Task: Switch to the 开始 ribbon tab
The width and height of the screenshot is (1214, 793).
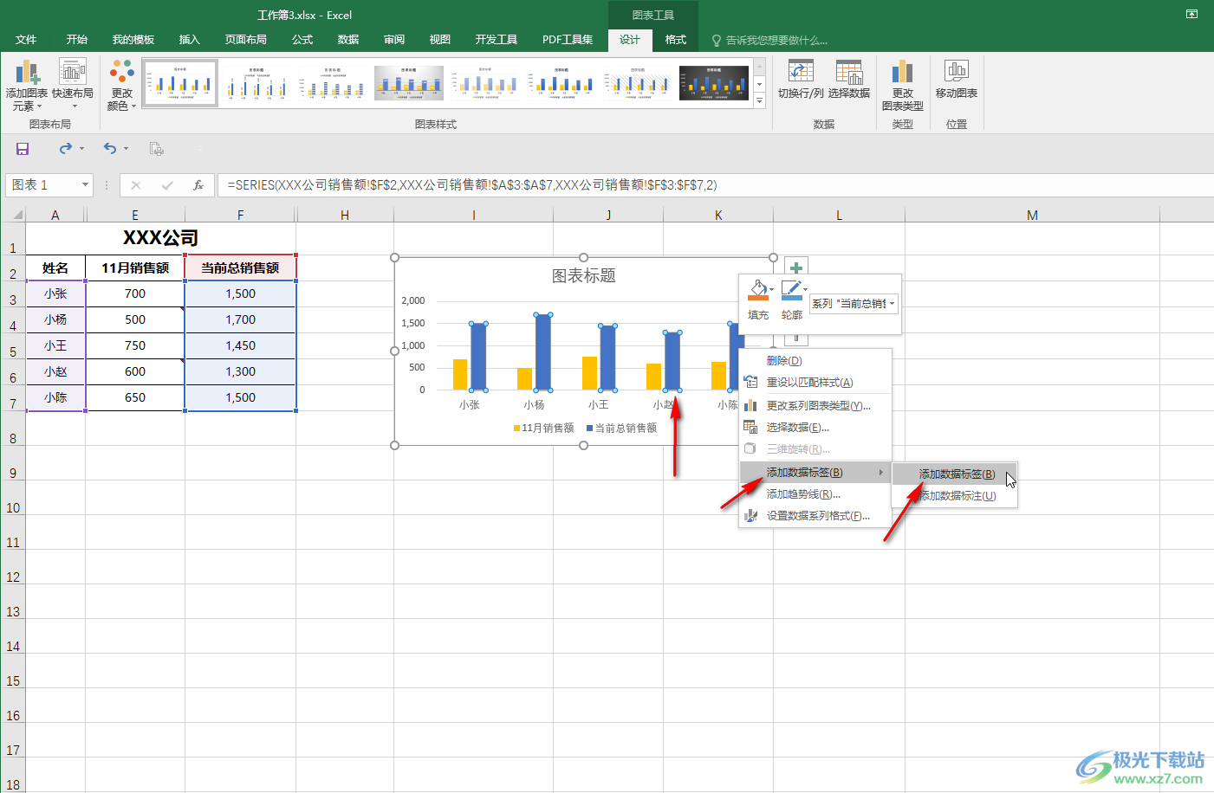Action: (77, 40)
